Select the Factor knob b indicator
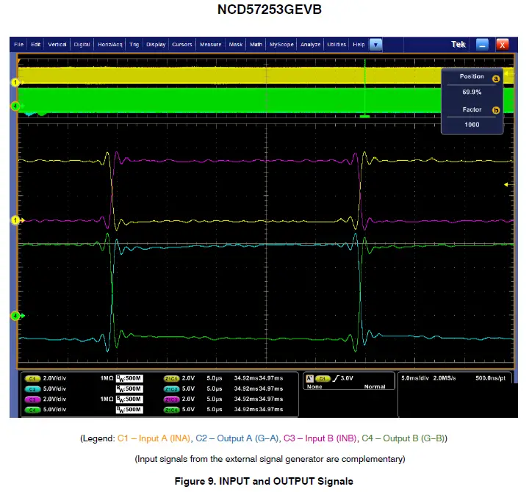Screen dimensions: 529x492 (496, 110)
